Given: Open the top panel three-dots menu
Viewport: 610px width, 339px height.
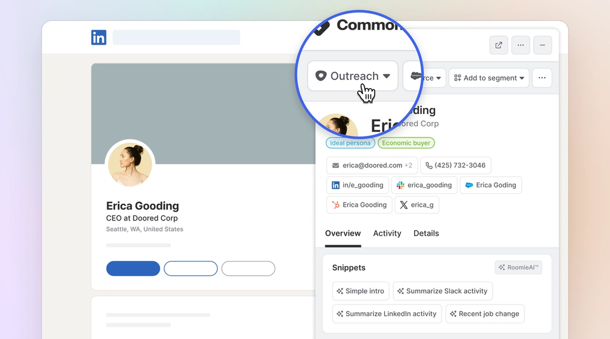Looking at the screenshot, I should coord(521,45).
